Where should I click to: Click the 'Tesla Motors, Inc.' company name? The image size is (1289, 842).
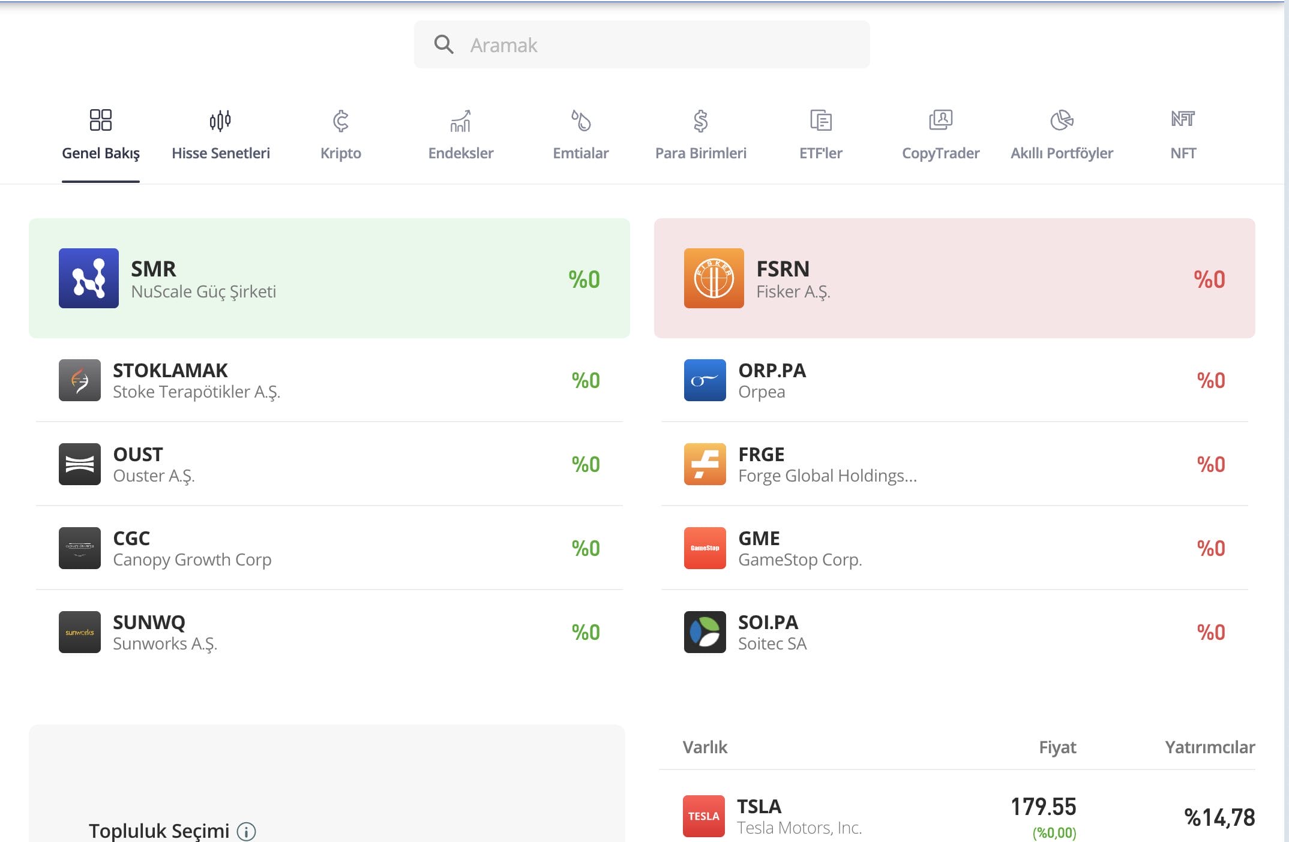[799, 828]
